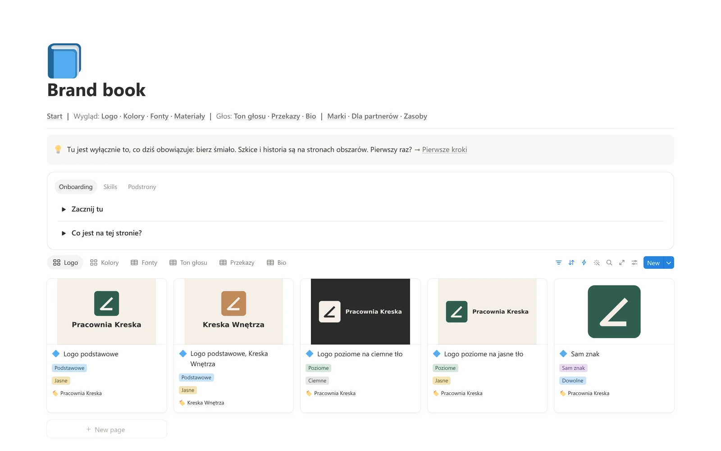This screenshot has width=721, height=451.
Task: Open Logo podstawowe card thumbnail
Action: (x=107, y=312)
